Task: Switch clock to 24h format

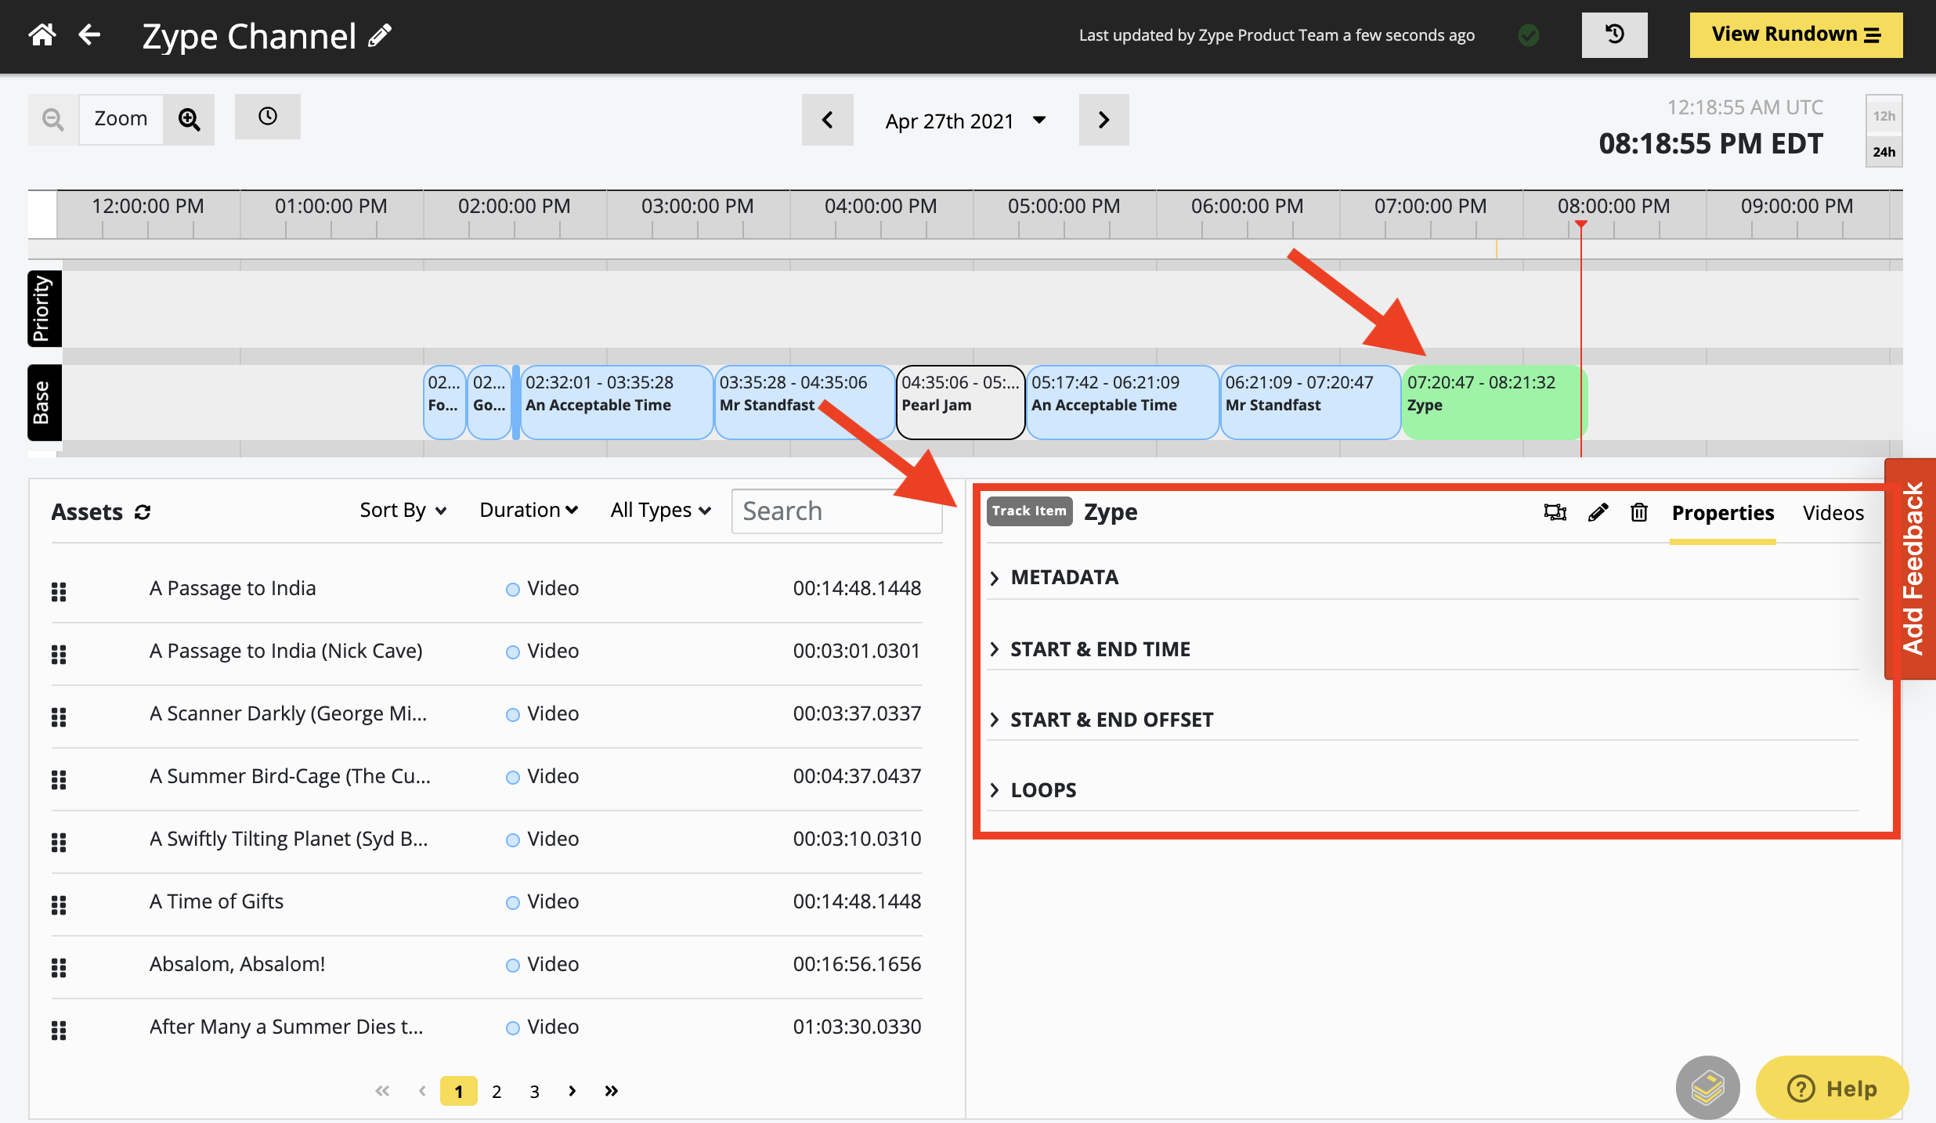Action: 1884,151
